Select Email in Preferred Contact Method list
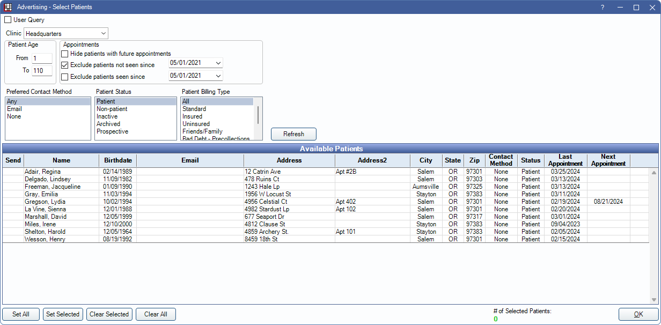Image resolution: width=661 pixels, height=325 pixels. click(14, 109)
